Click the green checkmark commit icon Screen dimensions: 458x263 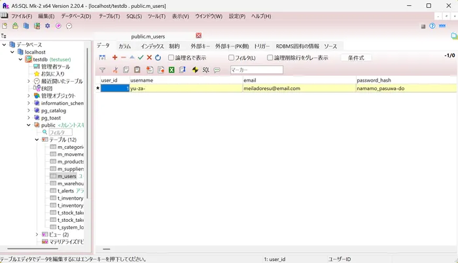click(x=141, y=57)
